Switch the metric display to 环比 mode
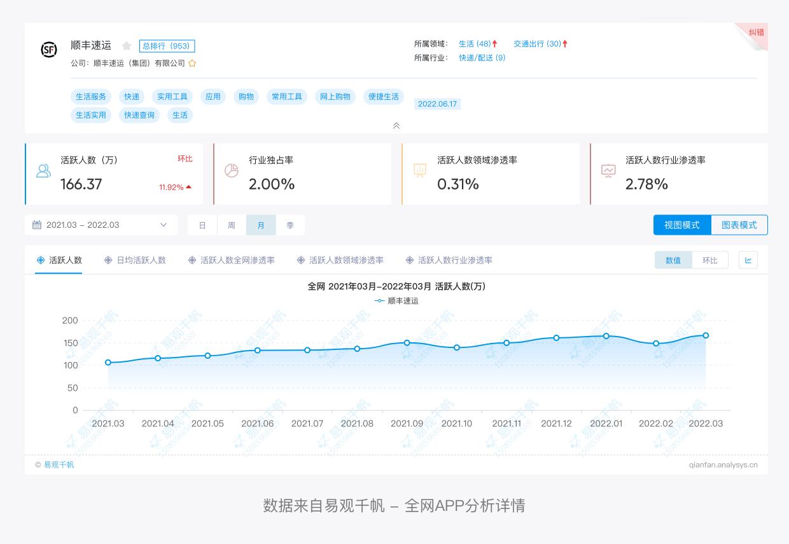Screen dimensions: 789x544 point(710,260)
